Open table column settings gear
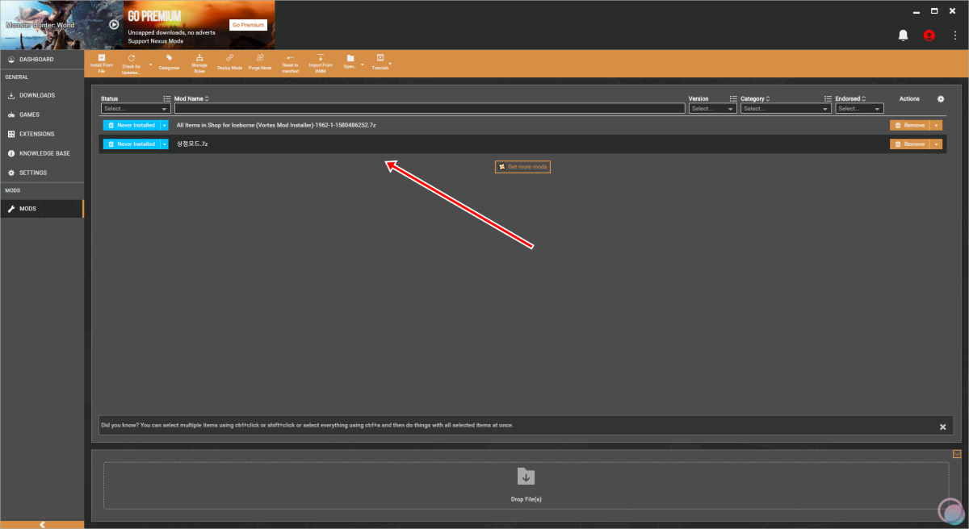This screenshot has height=529, width=969. click(x=941, y=98)
